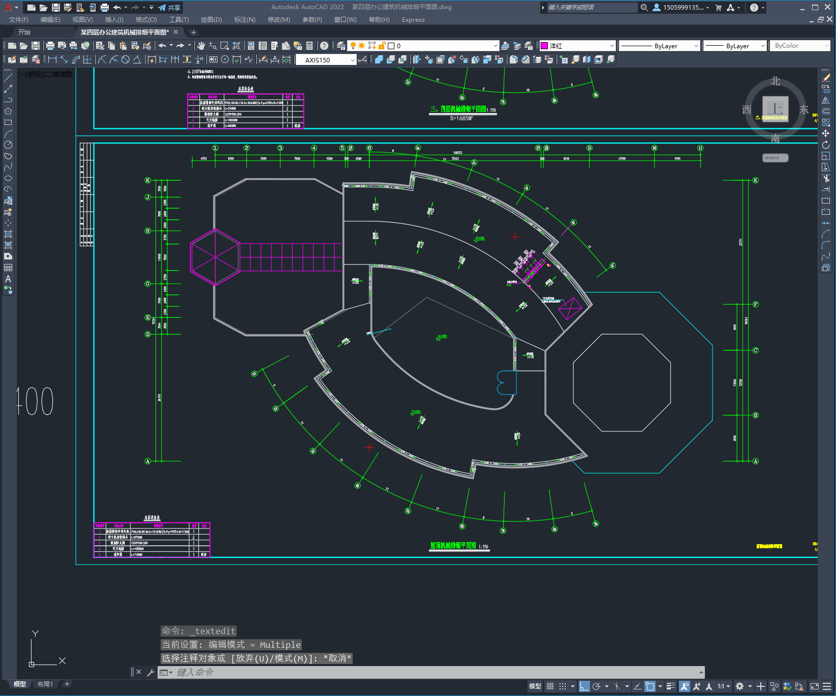Image resolution: width=836 pixels, height=696 pixels.
Task: Open the layer dropdown showing layer 0
Action: [x=423, y=46]
